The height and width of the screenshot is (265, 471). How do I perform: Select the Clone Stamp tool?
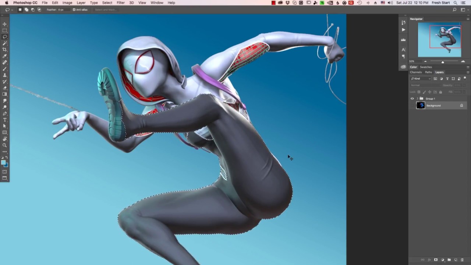pyautogui.click(x=5, y=75)
